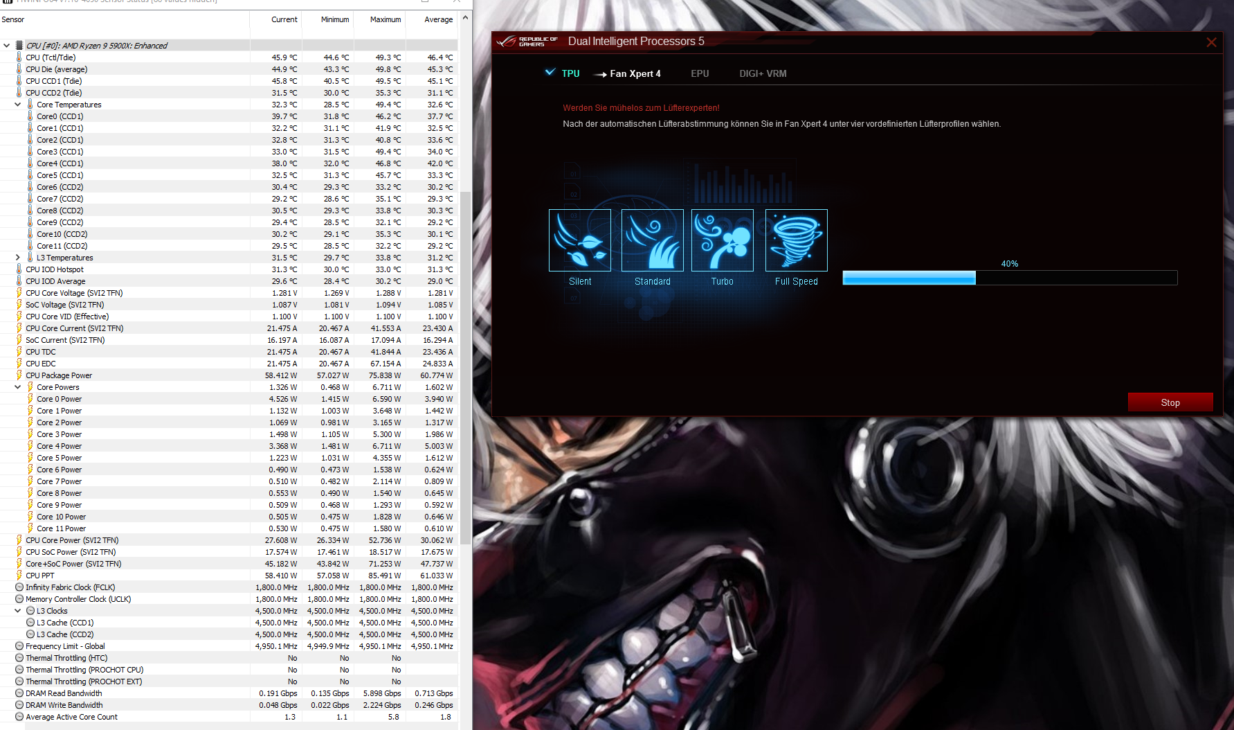Click the sensor list scroll-up arrow
This screenshot has width=1234, height=730.
click(x=466, y=17)
